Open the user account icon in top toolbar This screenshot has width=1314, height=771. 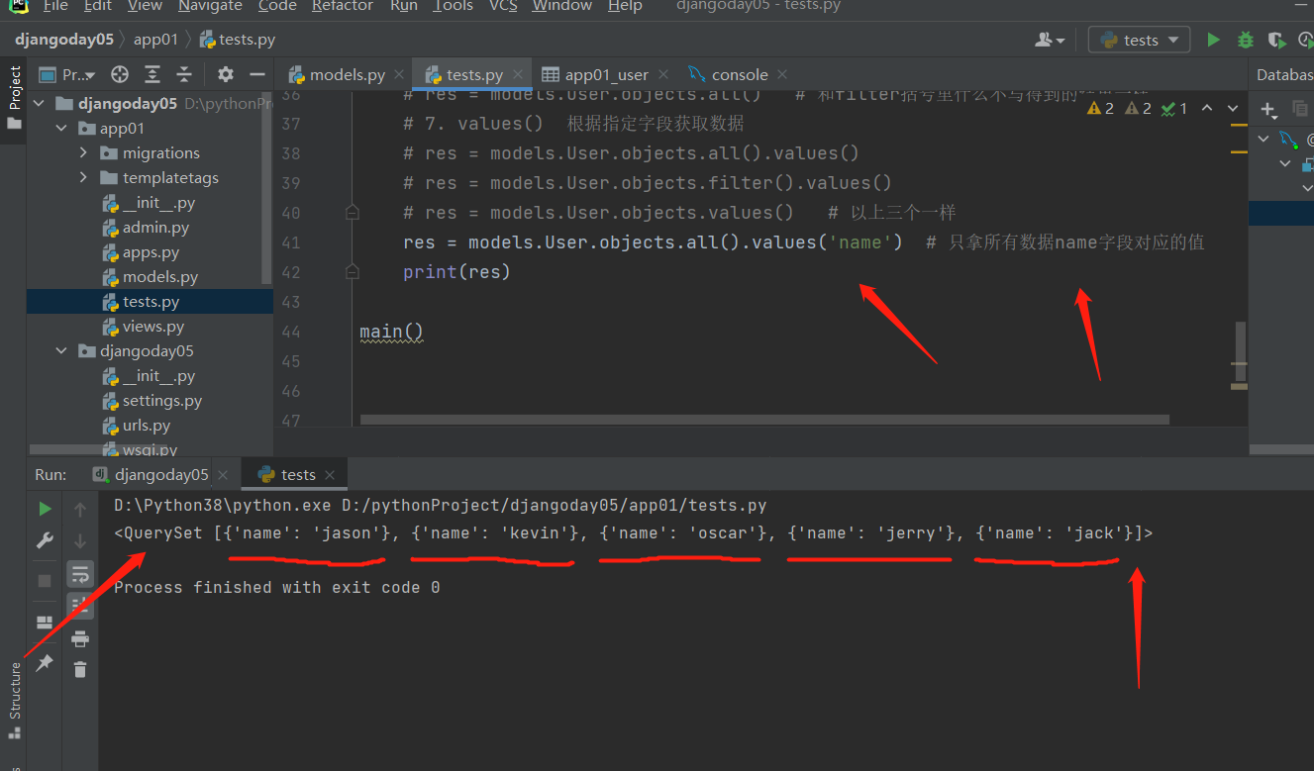pos(1049,41)
